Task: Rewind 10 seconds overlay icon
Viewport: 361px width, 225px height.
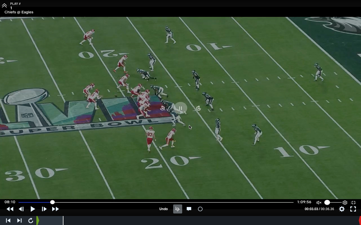Action: [x=162, y=108]
